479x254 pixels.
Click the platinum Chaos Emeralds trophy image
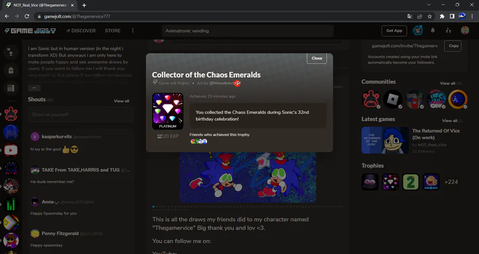[168, 111]
